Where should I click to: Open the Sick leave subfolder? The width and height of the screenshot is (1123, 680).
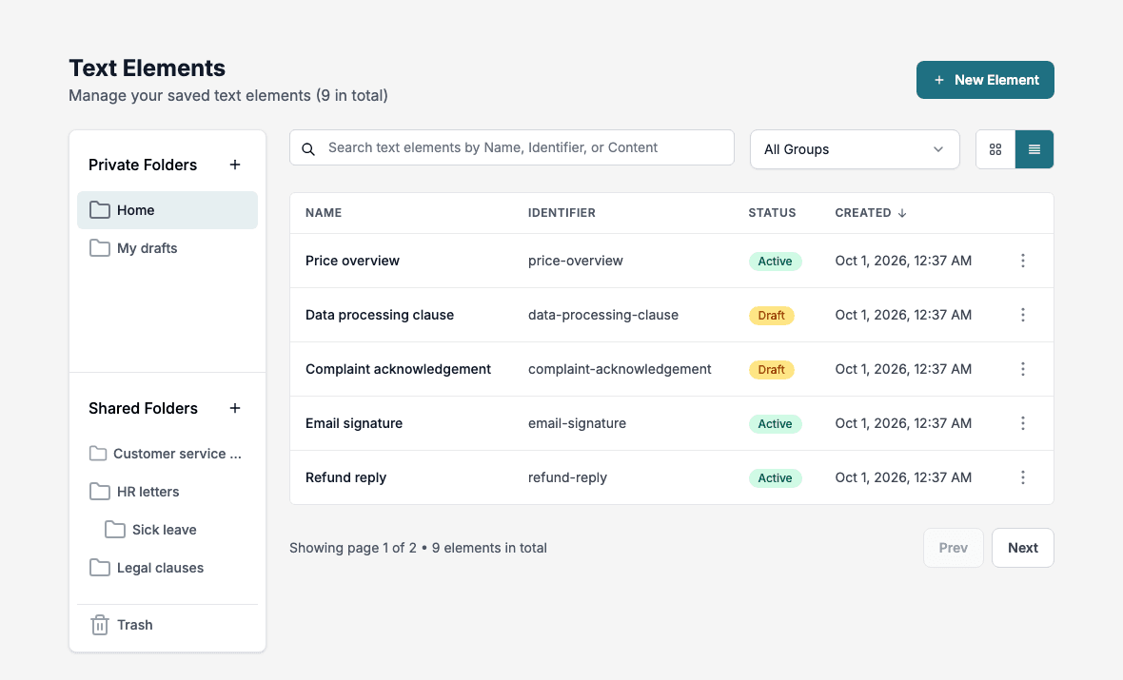point(167,530)
